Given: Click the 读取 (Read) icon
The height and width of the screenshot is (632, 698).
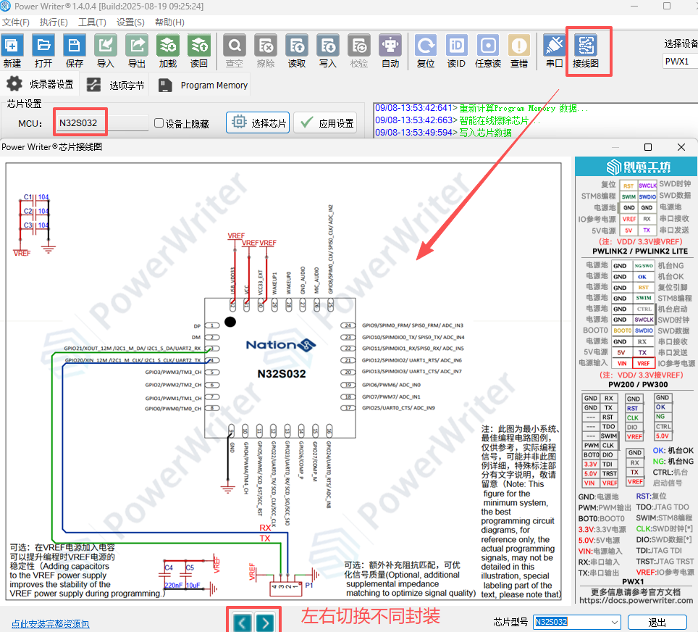Looking at the screenshot, I should tap(297, 50).
